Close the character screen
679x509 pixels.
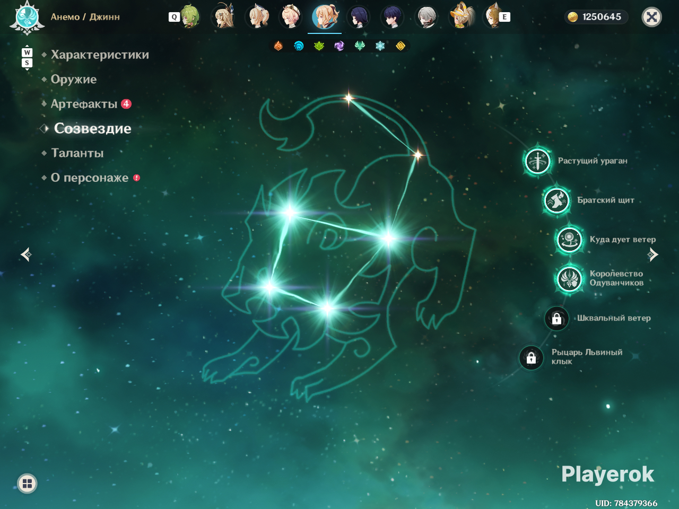[x=652, y=17]
